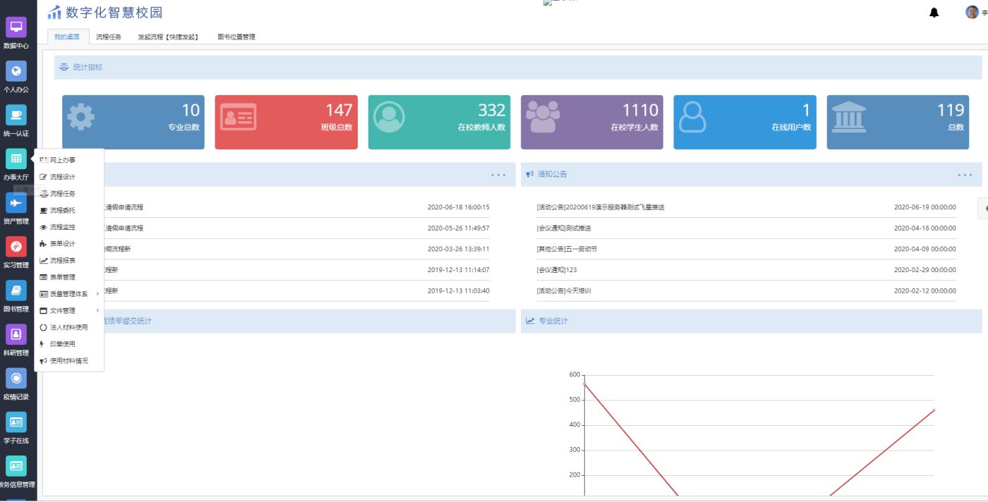Click the person icon on 在校教师人数 card
Viewport: 988px width, 502px height.
point(389,117)
